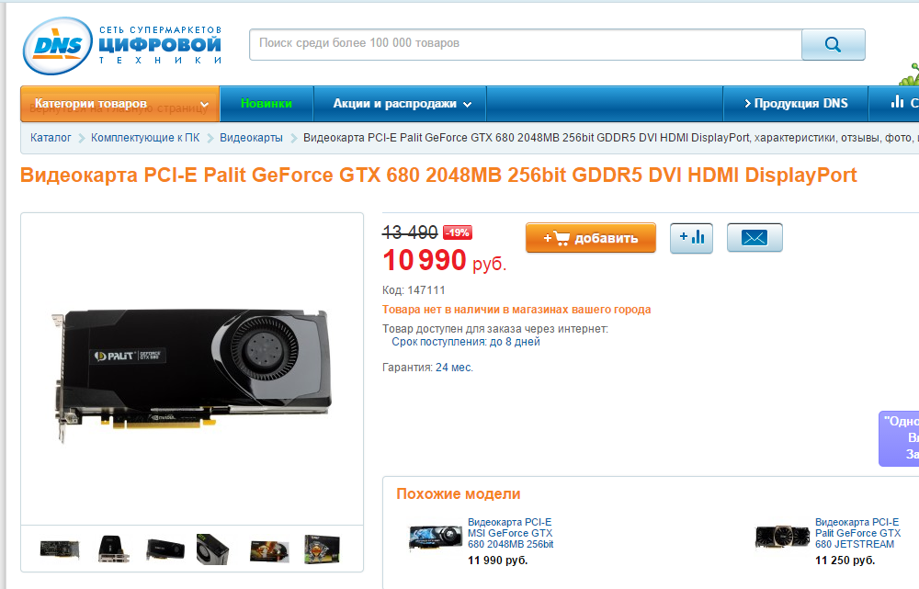Focus the product search input field

(525, 44)
